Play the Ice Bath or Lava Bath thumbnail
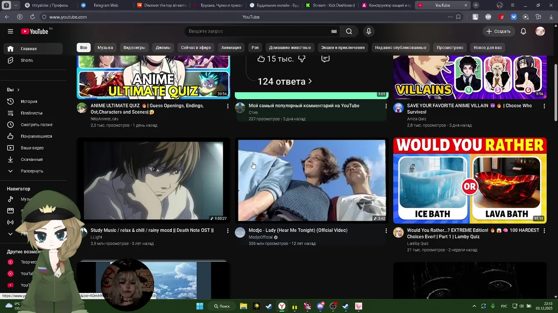Viewport: 558px width, 313px height. (470, 180)
